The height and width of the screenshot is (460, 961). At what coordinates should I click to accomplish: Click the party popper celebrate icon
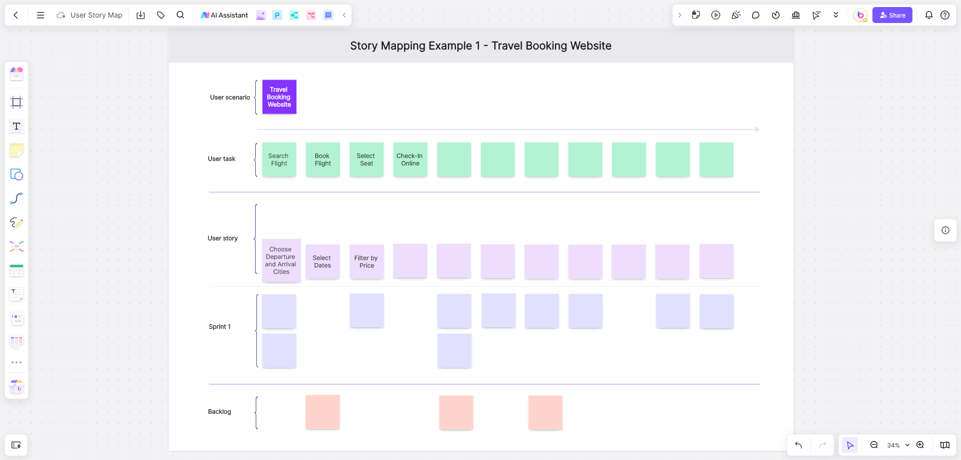tap(736, 15)
